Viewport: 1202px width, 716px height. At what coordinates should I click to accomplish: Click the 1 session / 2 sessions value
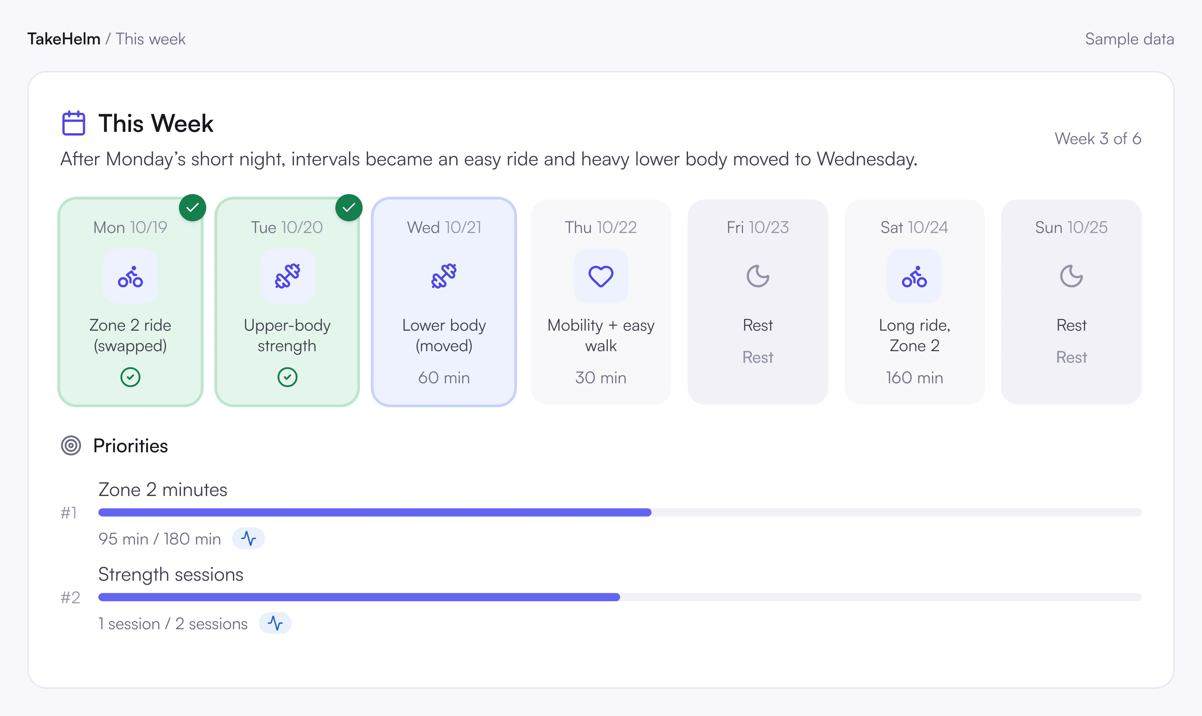pos(173,624)
